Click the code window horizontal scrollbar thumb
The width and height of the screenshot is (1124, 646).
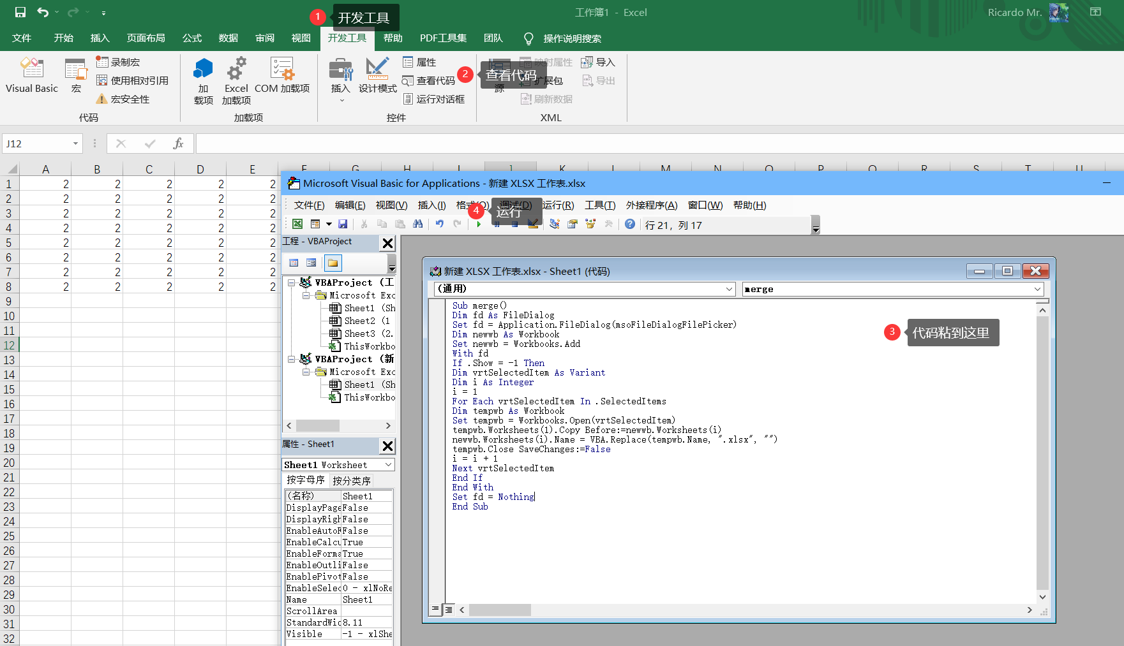(x=500, y=610)
